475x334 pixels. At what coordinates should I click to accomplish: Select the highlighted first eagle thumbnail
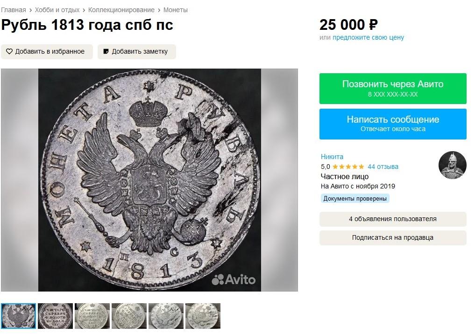(18, 316)
